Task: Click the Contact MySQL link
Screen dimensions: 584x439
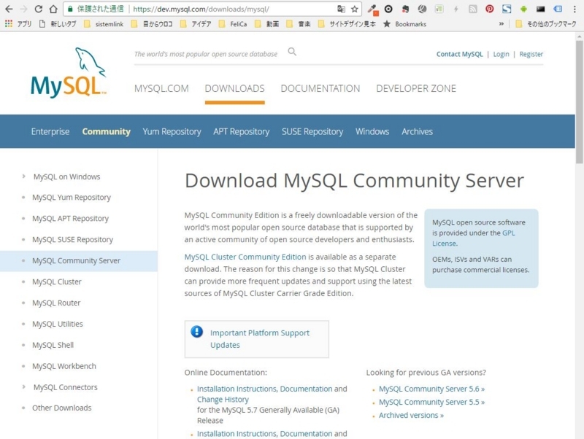Action: [459, 54]
